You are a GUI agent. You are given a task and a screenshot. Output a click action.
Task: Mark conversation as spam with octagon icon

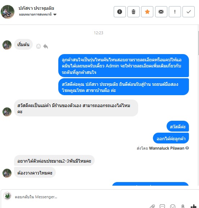pos(120,12)
